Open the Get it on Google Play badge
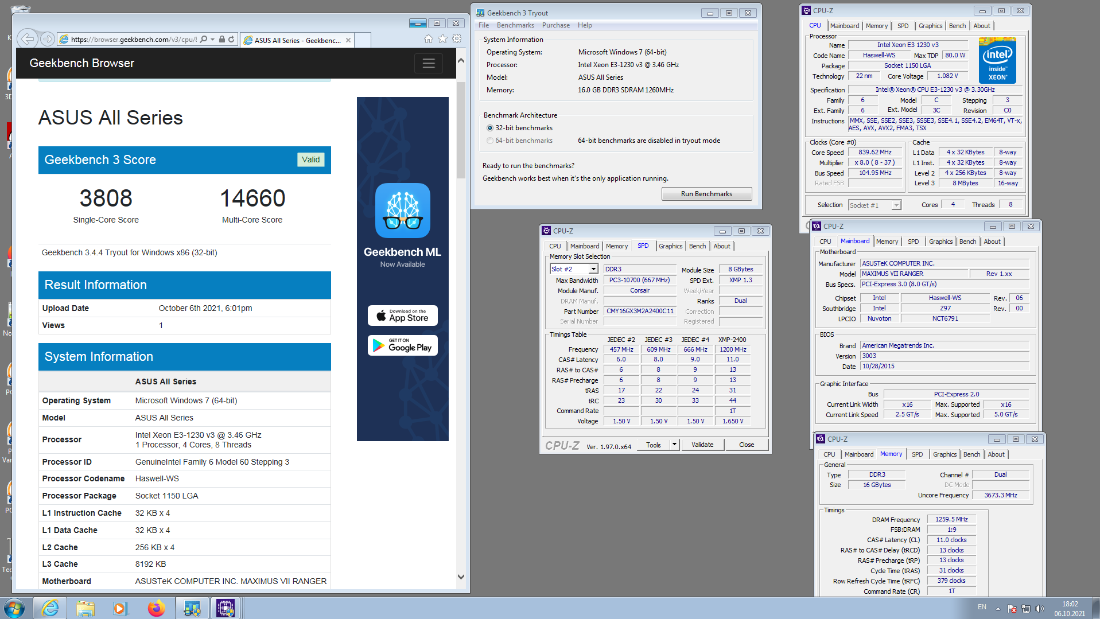Screen dimensions: 1100x619 (x=403, y=345)
